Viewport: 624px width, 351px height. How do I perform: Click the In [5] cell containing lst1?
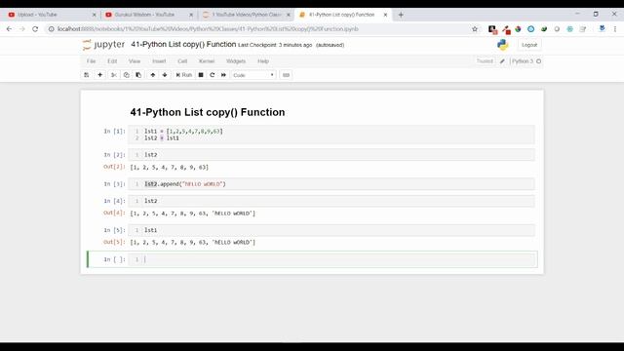(331, 230)
